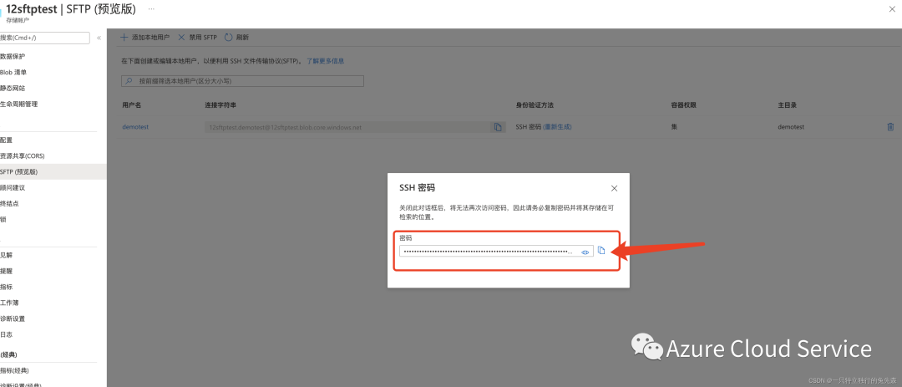The width and height of the screenshot is (902, 387).
Task: Click 添加本地用户 toolbar button
Action: [145, 38]
